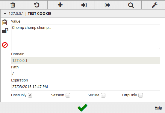Open options with the wrench icon

(x=155, y=5)
